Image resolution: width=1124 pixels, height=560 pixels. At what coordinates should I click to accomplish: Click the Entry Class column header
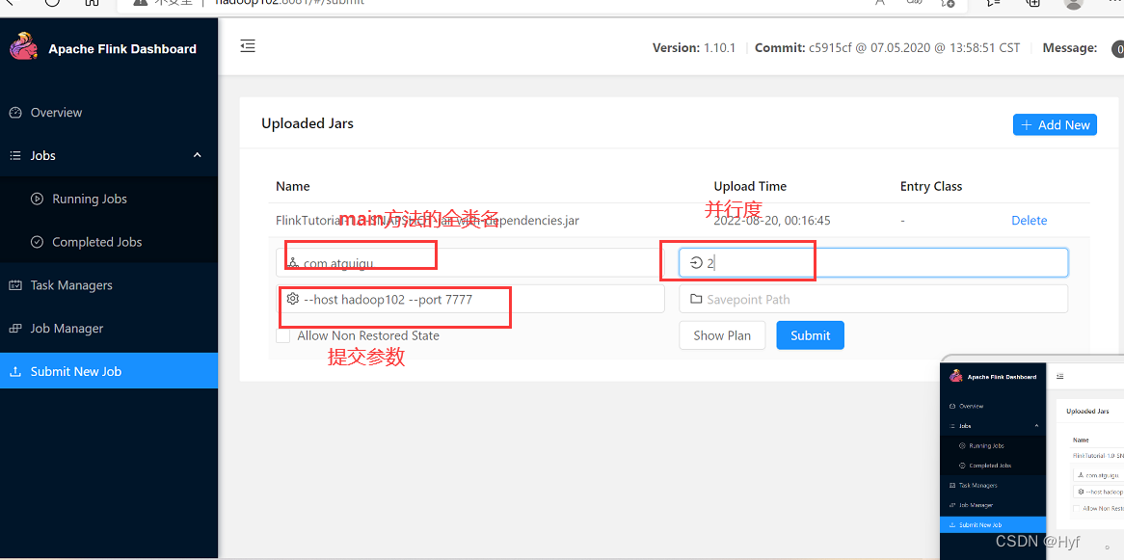(931, 186)
